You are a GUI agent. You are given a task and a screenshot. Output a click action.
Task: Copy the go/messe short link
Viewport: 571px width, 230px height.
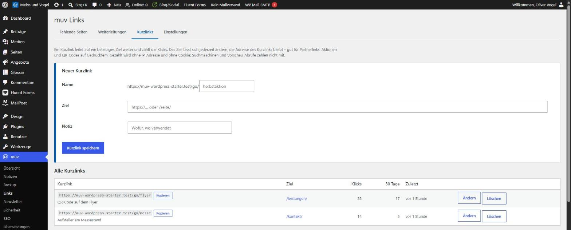coord(163,213)
